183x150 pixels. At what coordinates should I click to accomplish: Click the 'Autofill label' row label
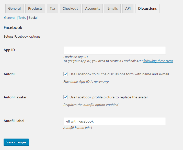tap(14, 121)
